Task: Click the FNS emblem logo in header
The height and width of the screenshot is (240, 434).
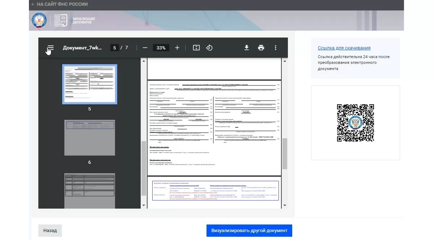Action: coord(39,20)
